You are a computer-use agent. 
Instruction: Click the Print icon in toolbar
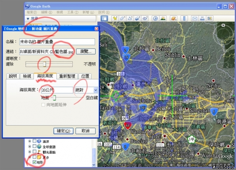[202, 18]
